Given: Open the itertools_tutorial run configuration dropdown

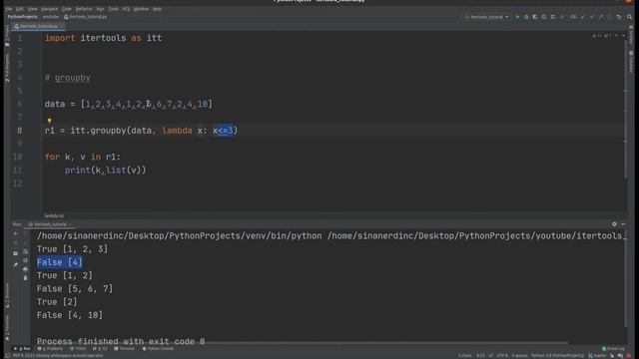Looking at the screenshot, I should 486,17.
